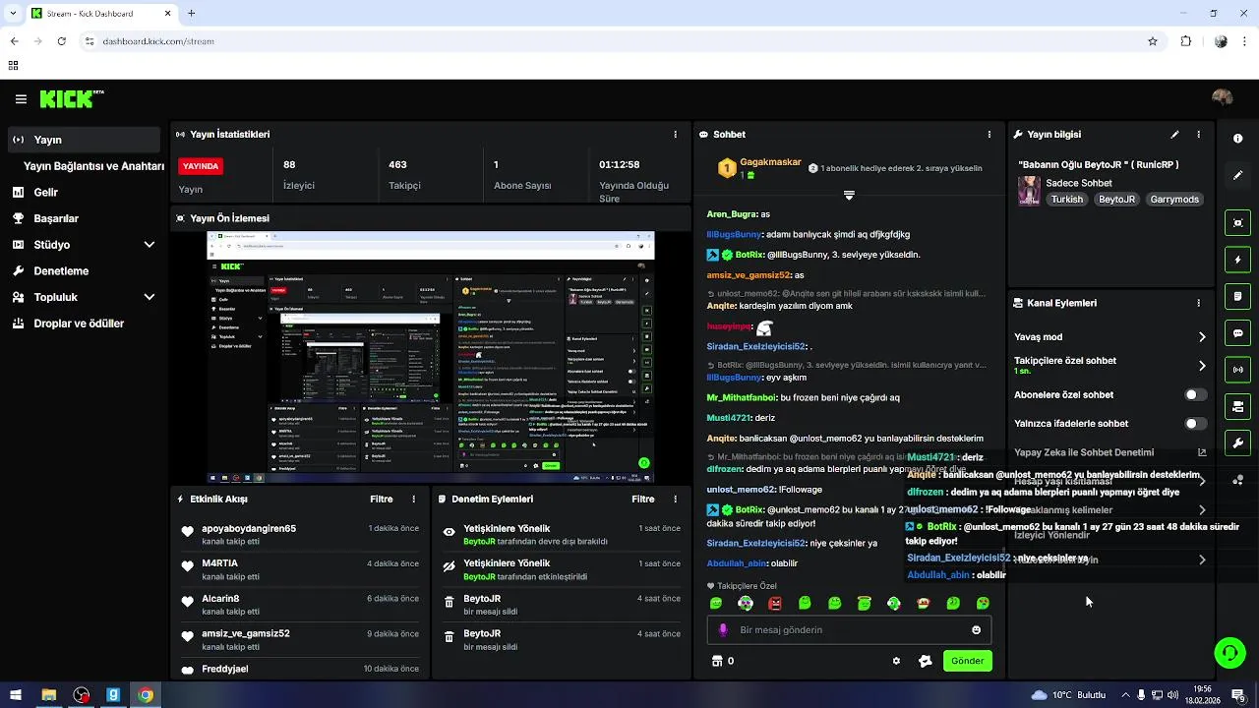Bookmark this page with the star icon
This screenshot has width=1259, height=708.
click(x=1153, y=41)
